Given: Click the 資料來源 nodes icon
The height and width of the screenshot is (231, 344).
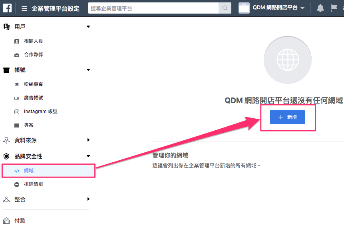Looking at the screenshot, I should (6, 140).
